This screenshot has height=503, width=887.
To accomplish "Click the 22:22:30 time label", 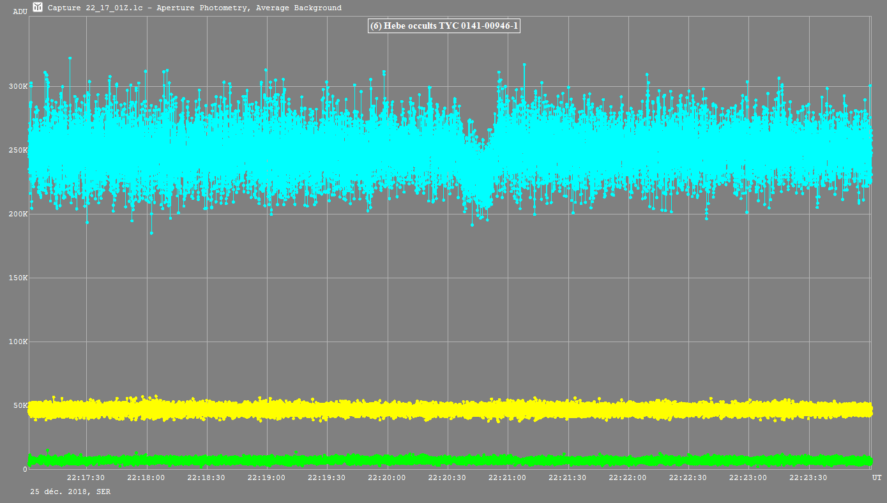I will (x=688, y=477).
